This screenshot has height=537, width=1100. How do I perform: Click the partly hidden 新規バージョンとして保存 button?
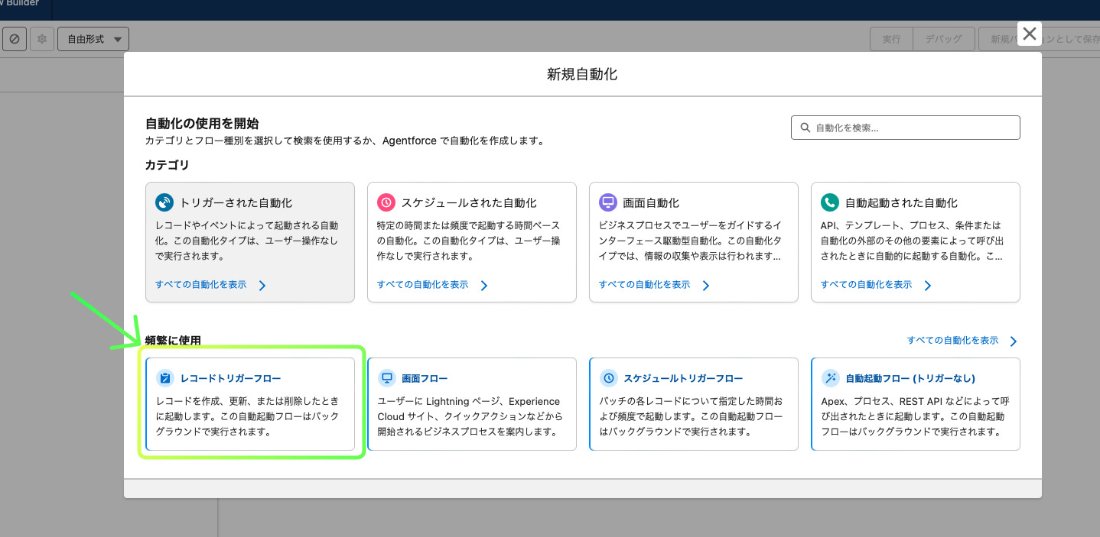click(x=1039, y=39)
